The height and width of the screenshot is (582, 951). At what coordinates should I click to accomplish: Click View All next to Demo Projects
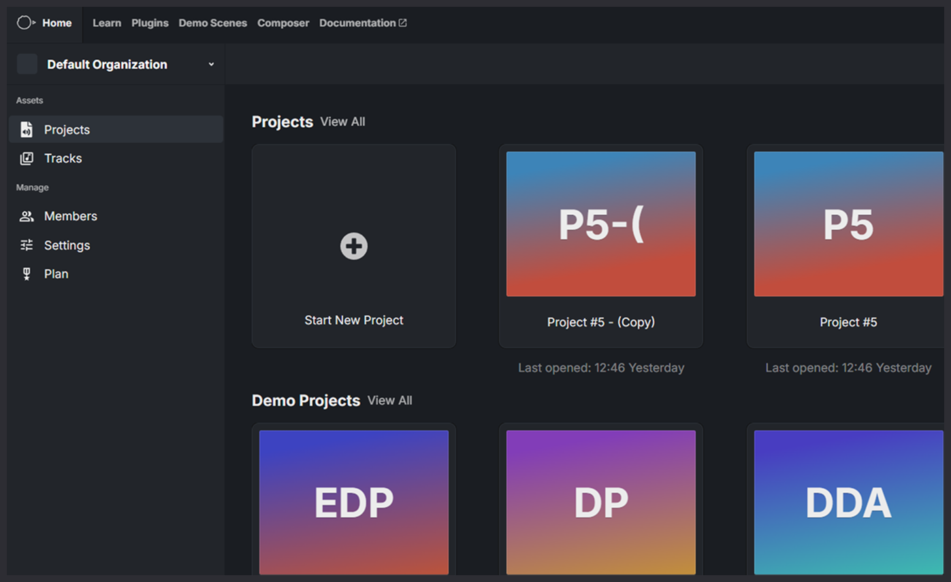(389, 400)
